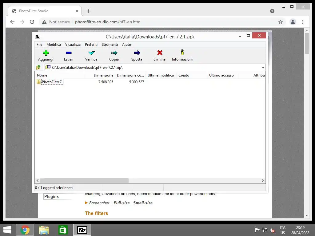This screenshot has height=236, width=315.
Task: Sort by the Nome column header
Action: pos(60,75)
